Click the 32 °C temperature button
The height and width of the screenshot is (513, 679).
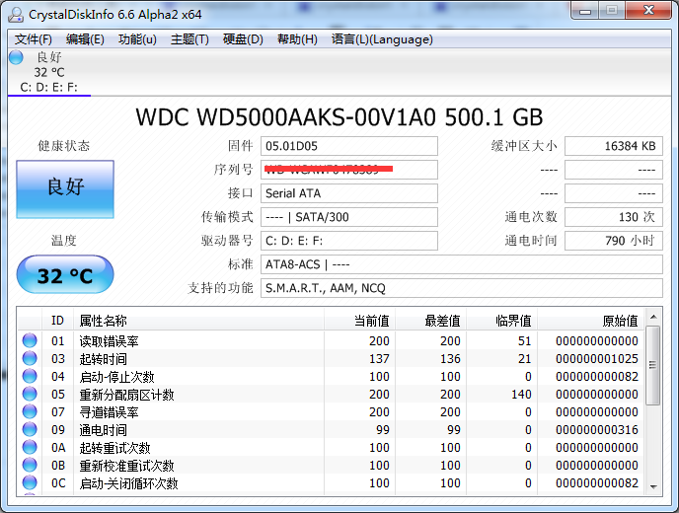tap(65, 274)
